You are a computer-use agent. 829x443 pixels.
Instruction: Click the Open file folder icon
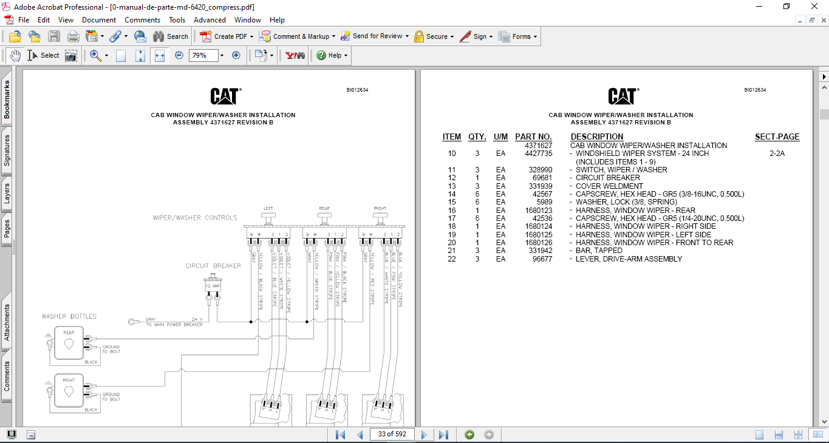coord(15,36)
